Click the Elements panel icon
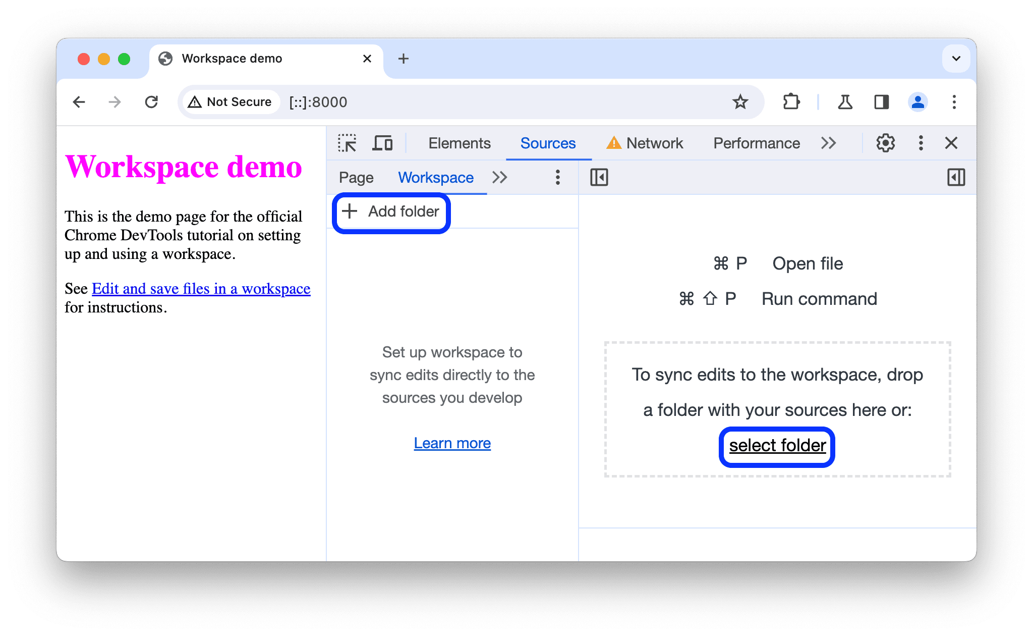 pyautogui.click(x=459, y=142)
